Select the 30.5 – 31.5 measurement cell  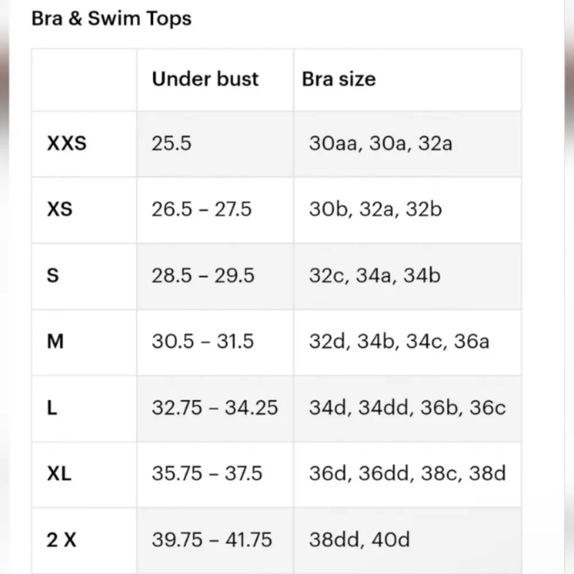pyautogui.click(x=202, y=342)
